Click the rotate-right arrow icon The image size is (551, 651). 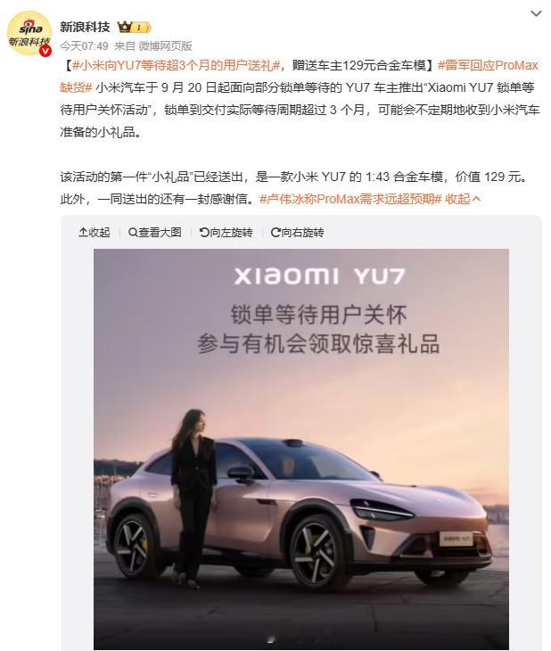(x=275, y=233)
